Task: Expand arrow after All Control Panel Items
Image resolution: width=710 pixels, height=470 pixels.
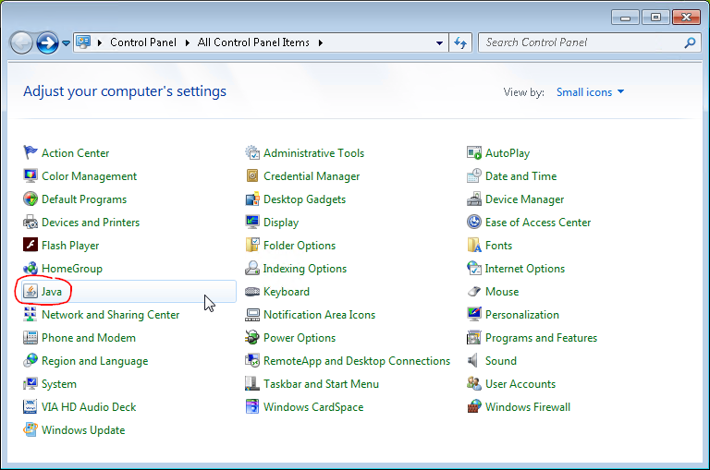Action: (321, 42)
